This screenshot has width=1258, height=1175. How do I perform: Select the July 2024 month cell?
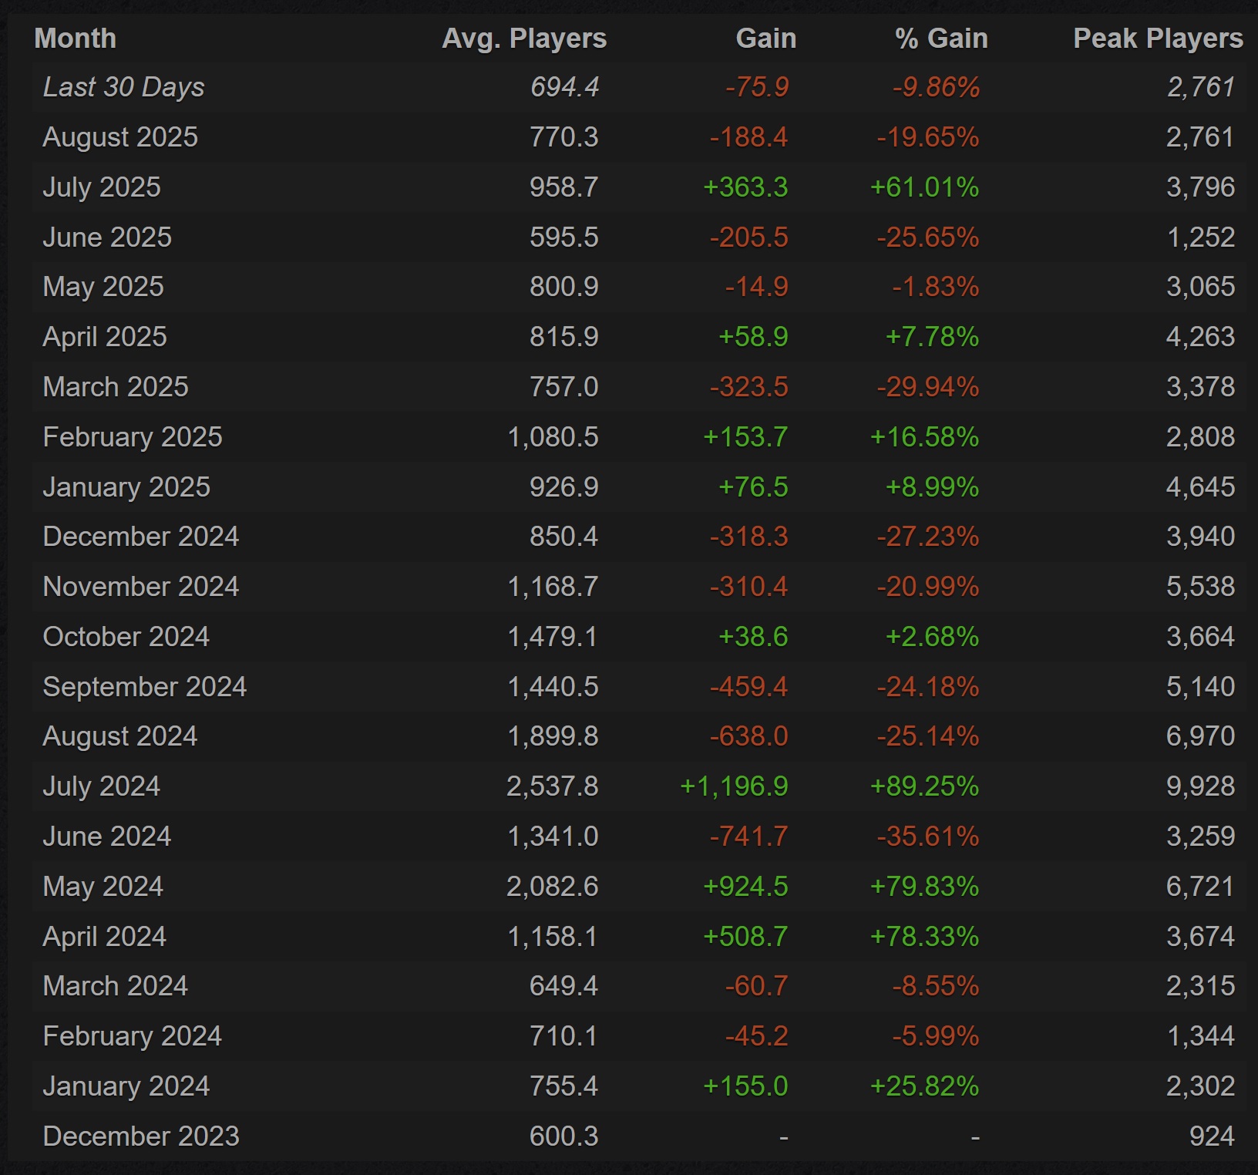pyautogui.click(x=102, y=786)
